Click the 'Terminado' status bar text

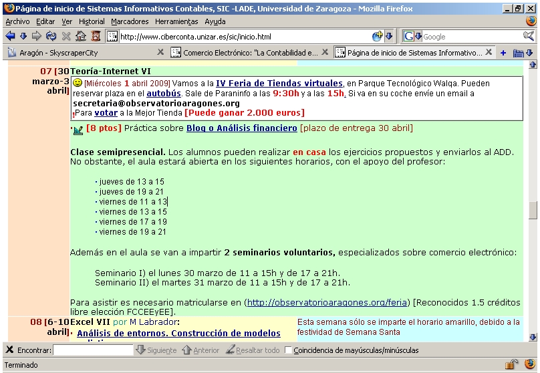pos(21,365)
